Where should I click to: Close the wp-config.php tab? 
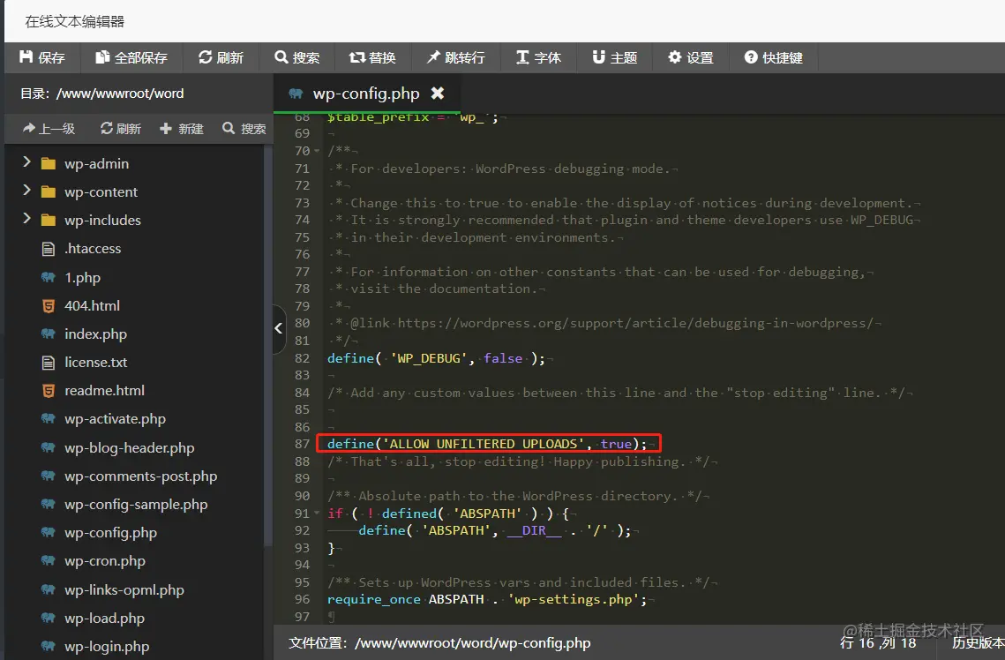[x=438, y=94]
